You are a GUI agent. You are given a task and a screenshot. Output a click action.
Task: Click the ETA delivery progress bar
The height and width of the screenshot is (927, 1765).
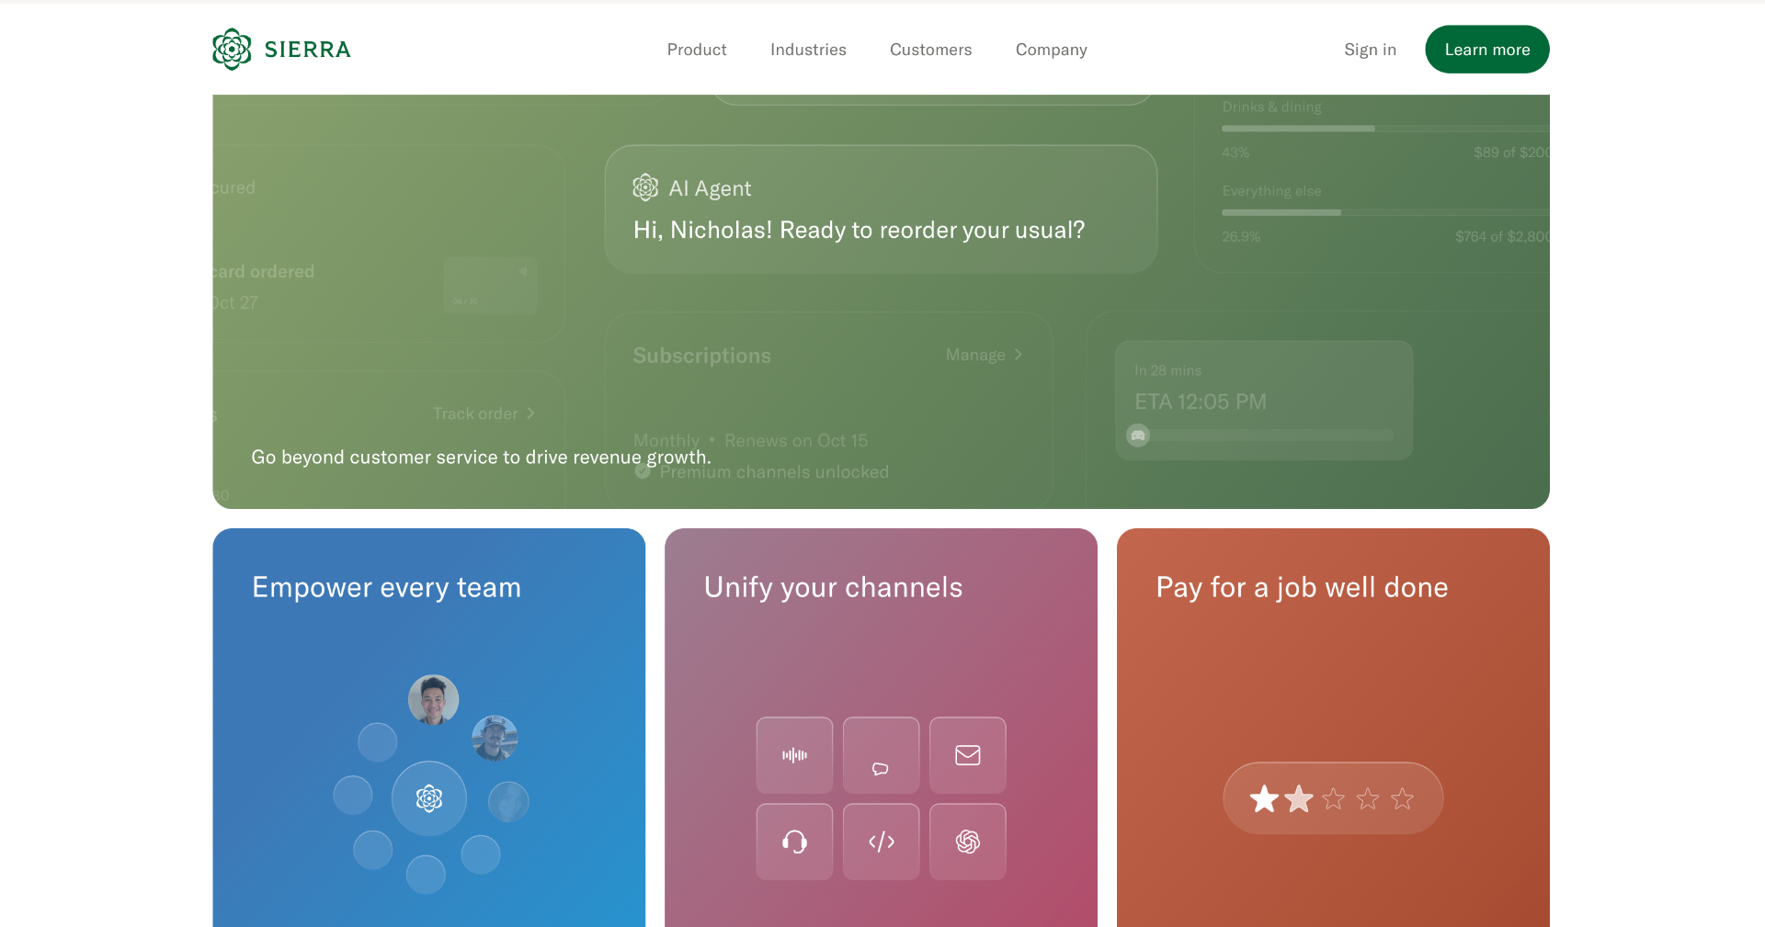1260,435
